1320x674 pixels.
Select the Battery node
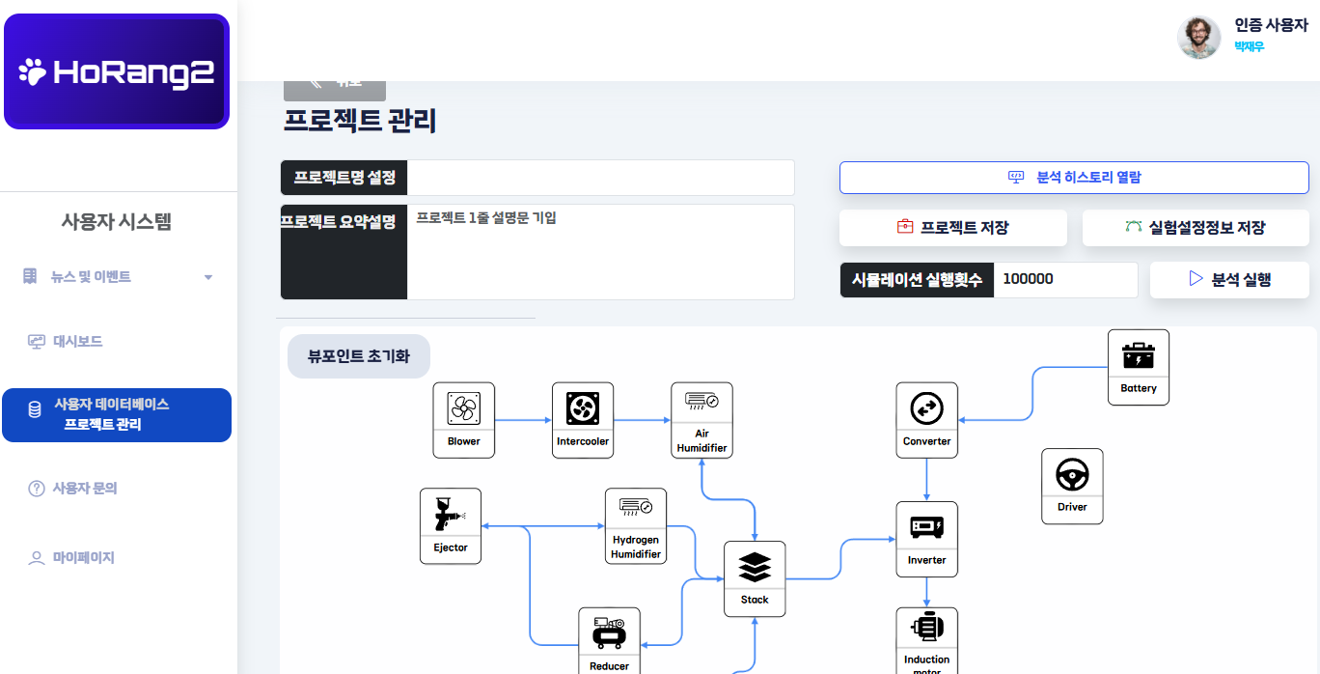click(1139, 367)
